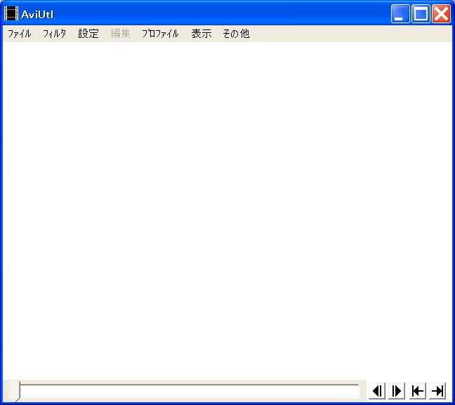Open the フィルタ menu
This screenshot has height=405, width=455.
tap(55, 34)
